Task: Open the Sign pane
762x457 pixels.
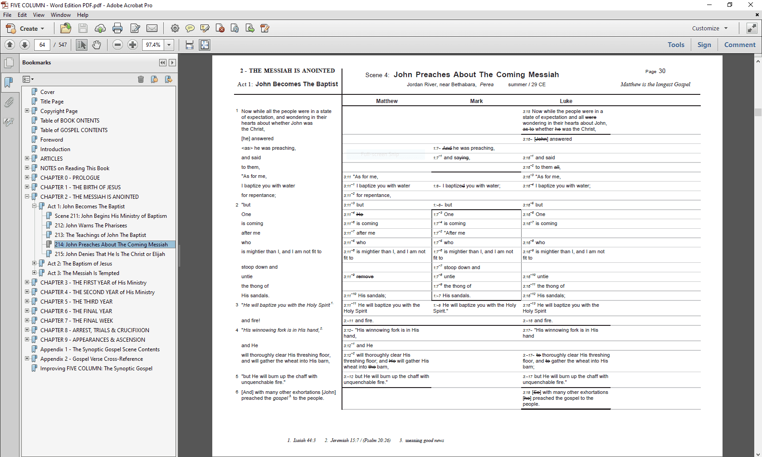Action: coord(704,44)
